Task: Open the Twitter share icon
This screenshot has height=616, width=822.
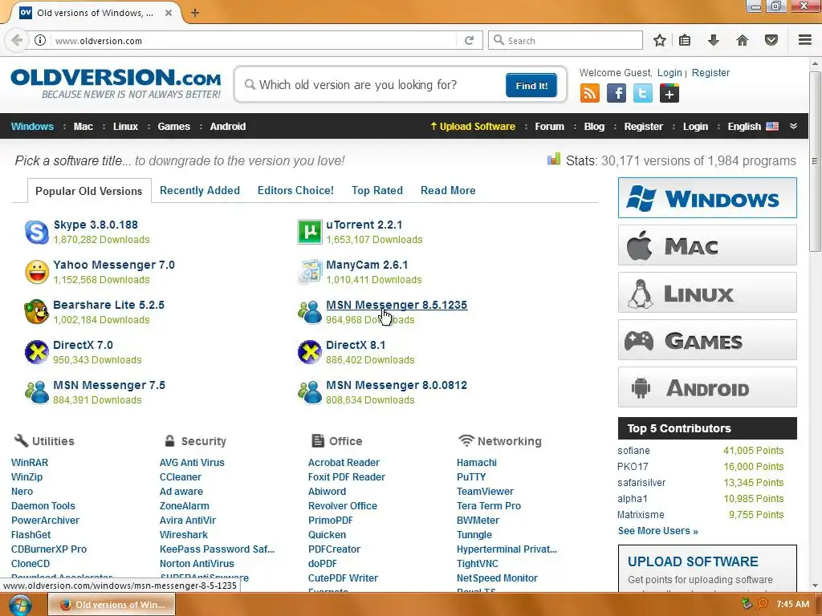Action: point(643,93)
